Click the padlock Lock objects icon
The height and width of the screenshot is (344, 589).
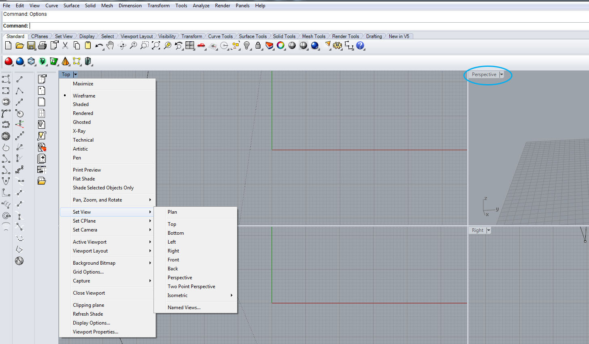pyautogui.click(x=258, y=46)
